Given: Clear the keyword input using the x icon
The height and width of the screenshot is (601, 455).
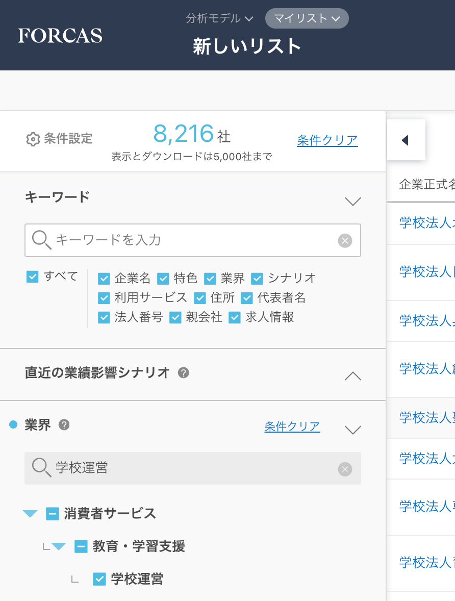Looking at the screenshot, I should click(345, 240).
